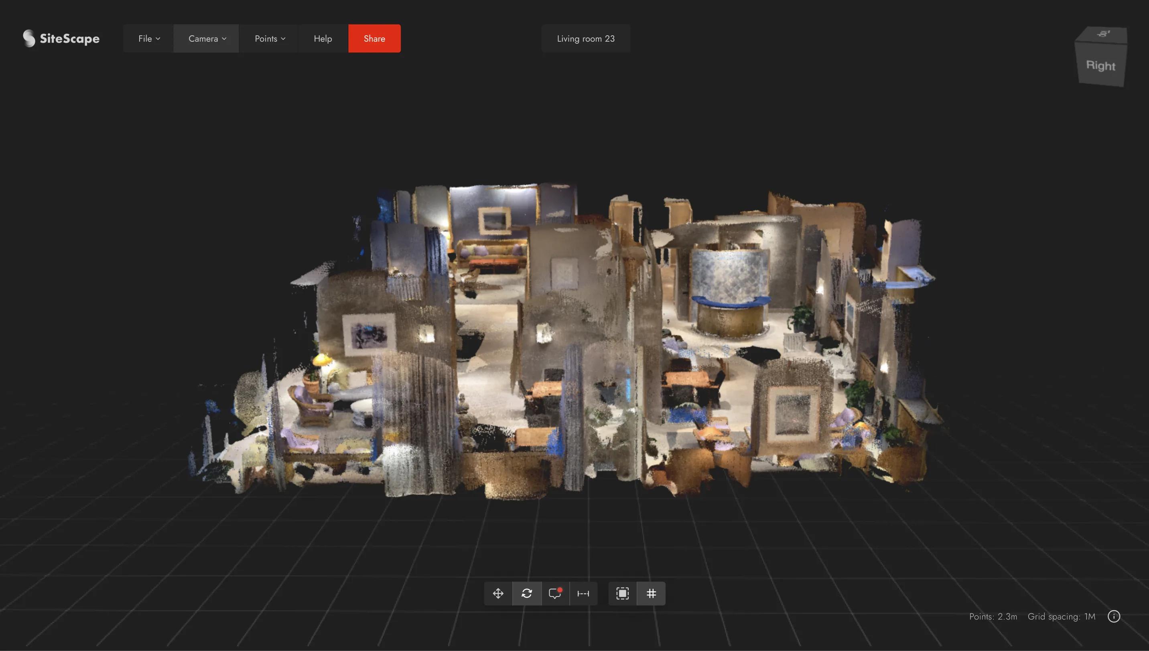This screenshot has width=1149, height=651.
Task: Select the Living room 23 title
Action: coord(586,38)
